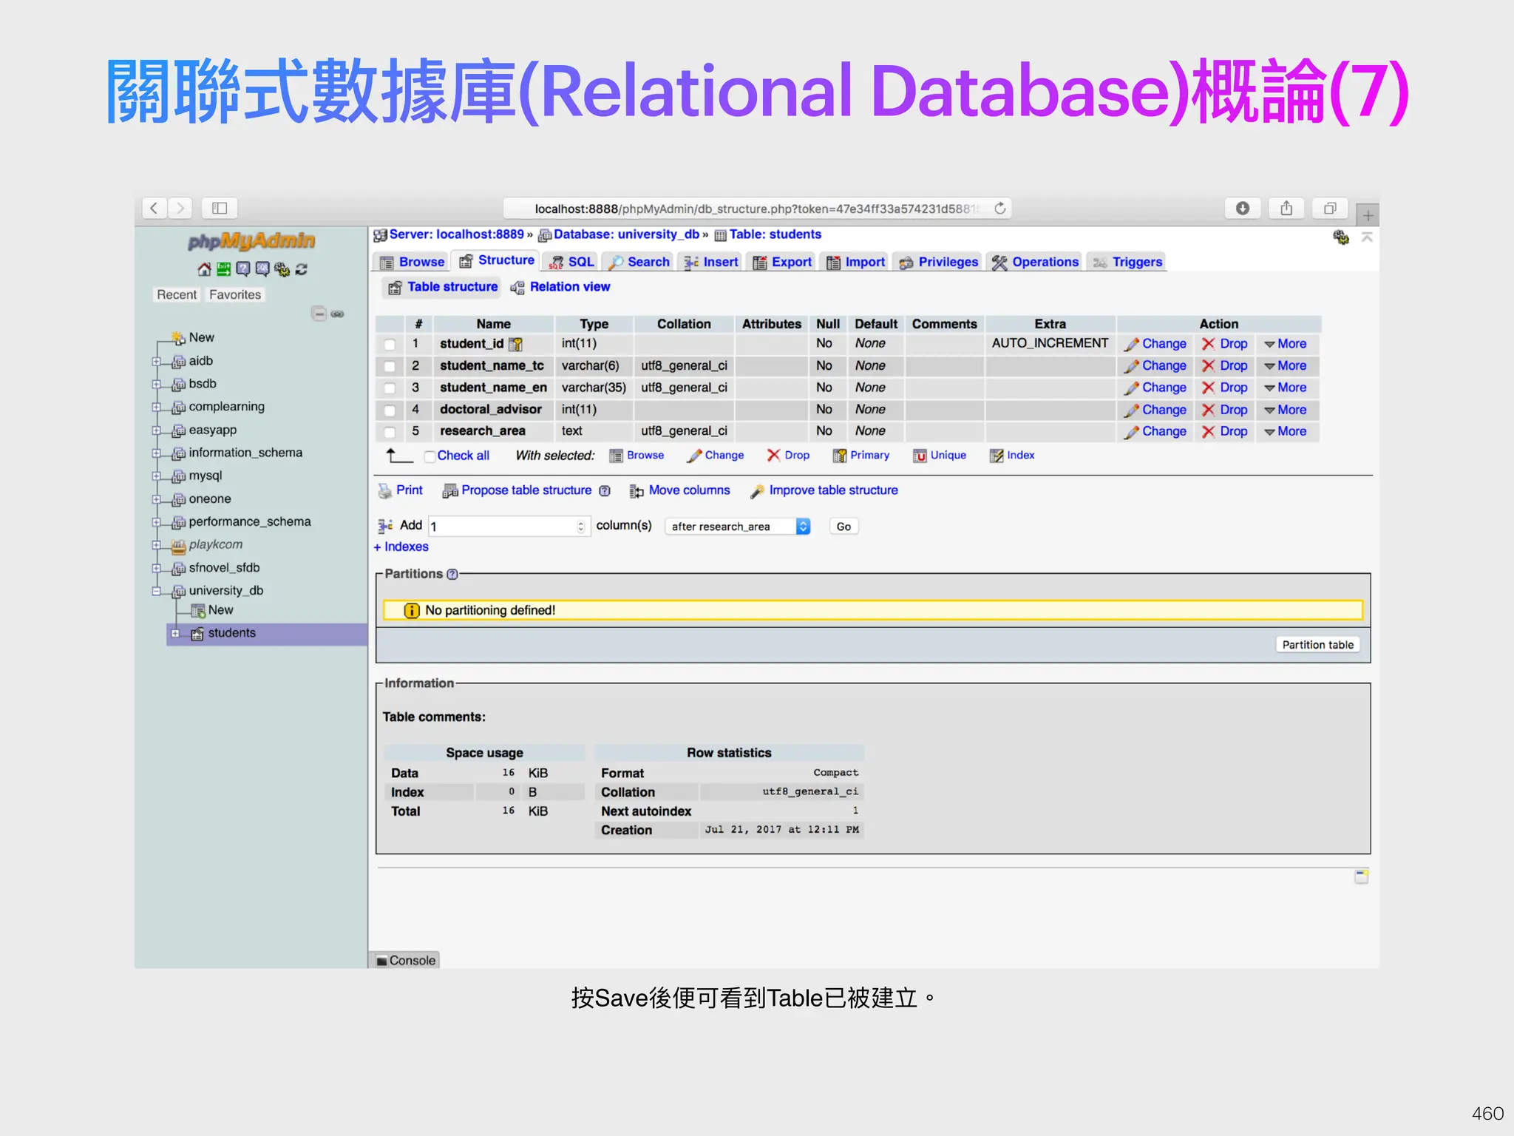The width and height of the screenshot is (1514, 1136).
Task: Collapse the university_db tree node
Action: 156,591
